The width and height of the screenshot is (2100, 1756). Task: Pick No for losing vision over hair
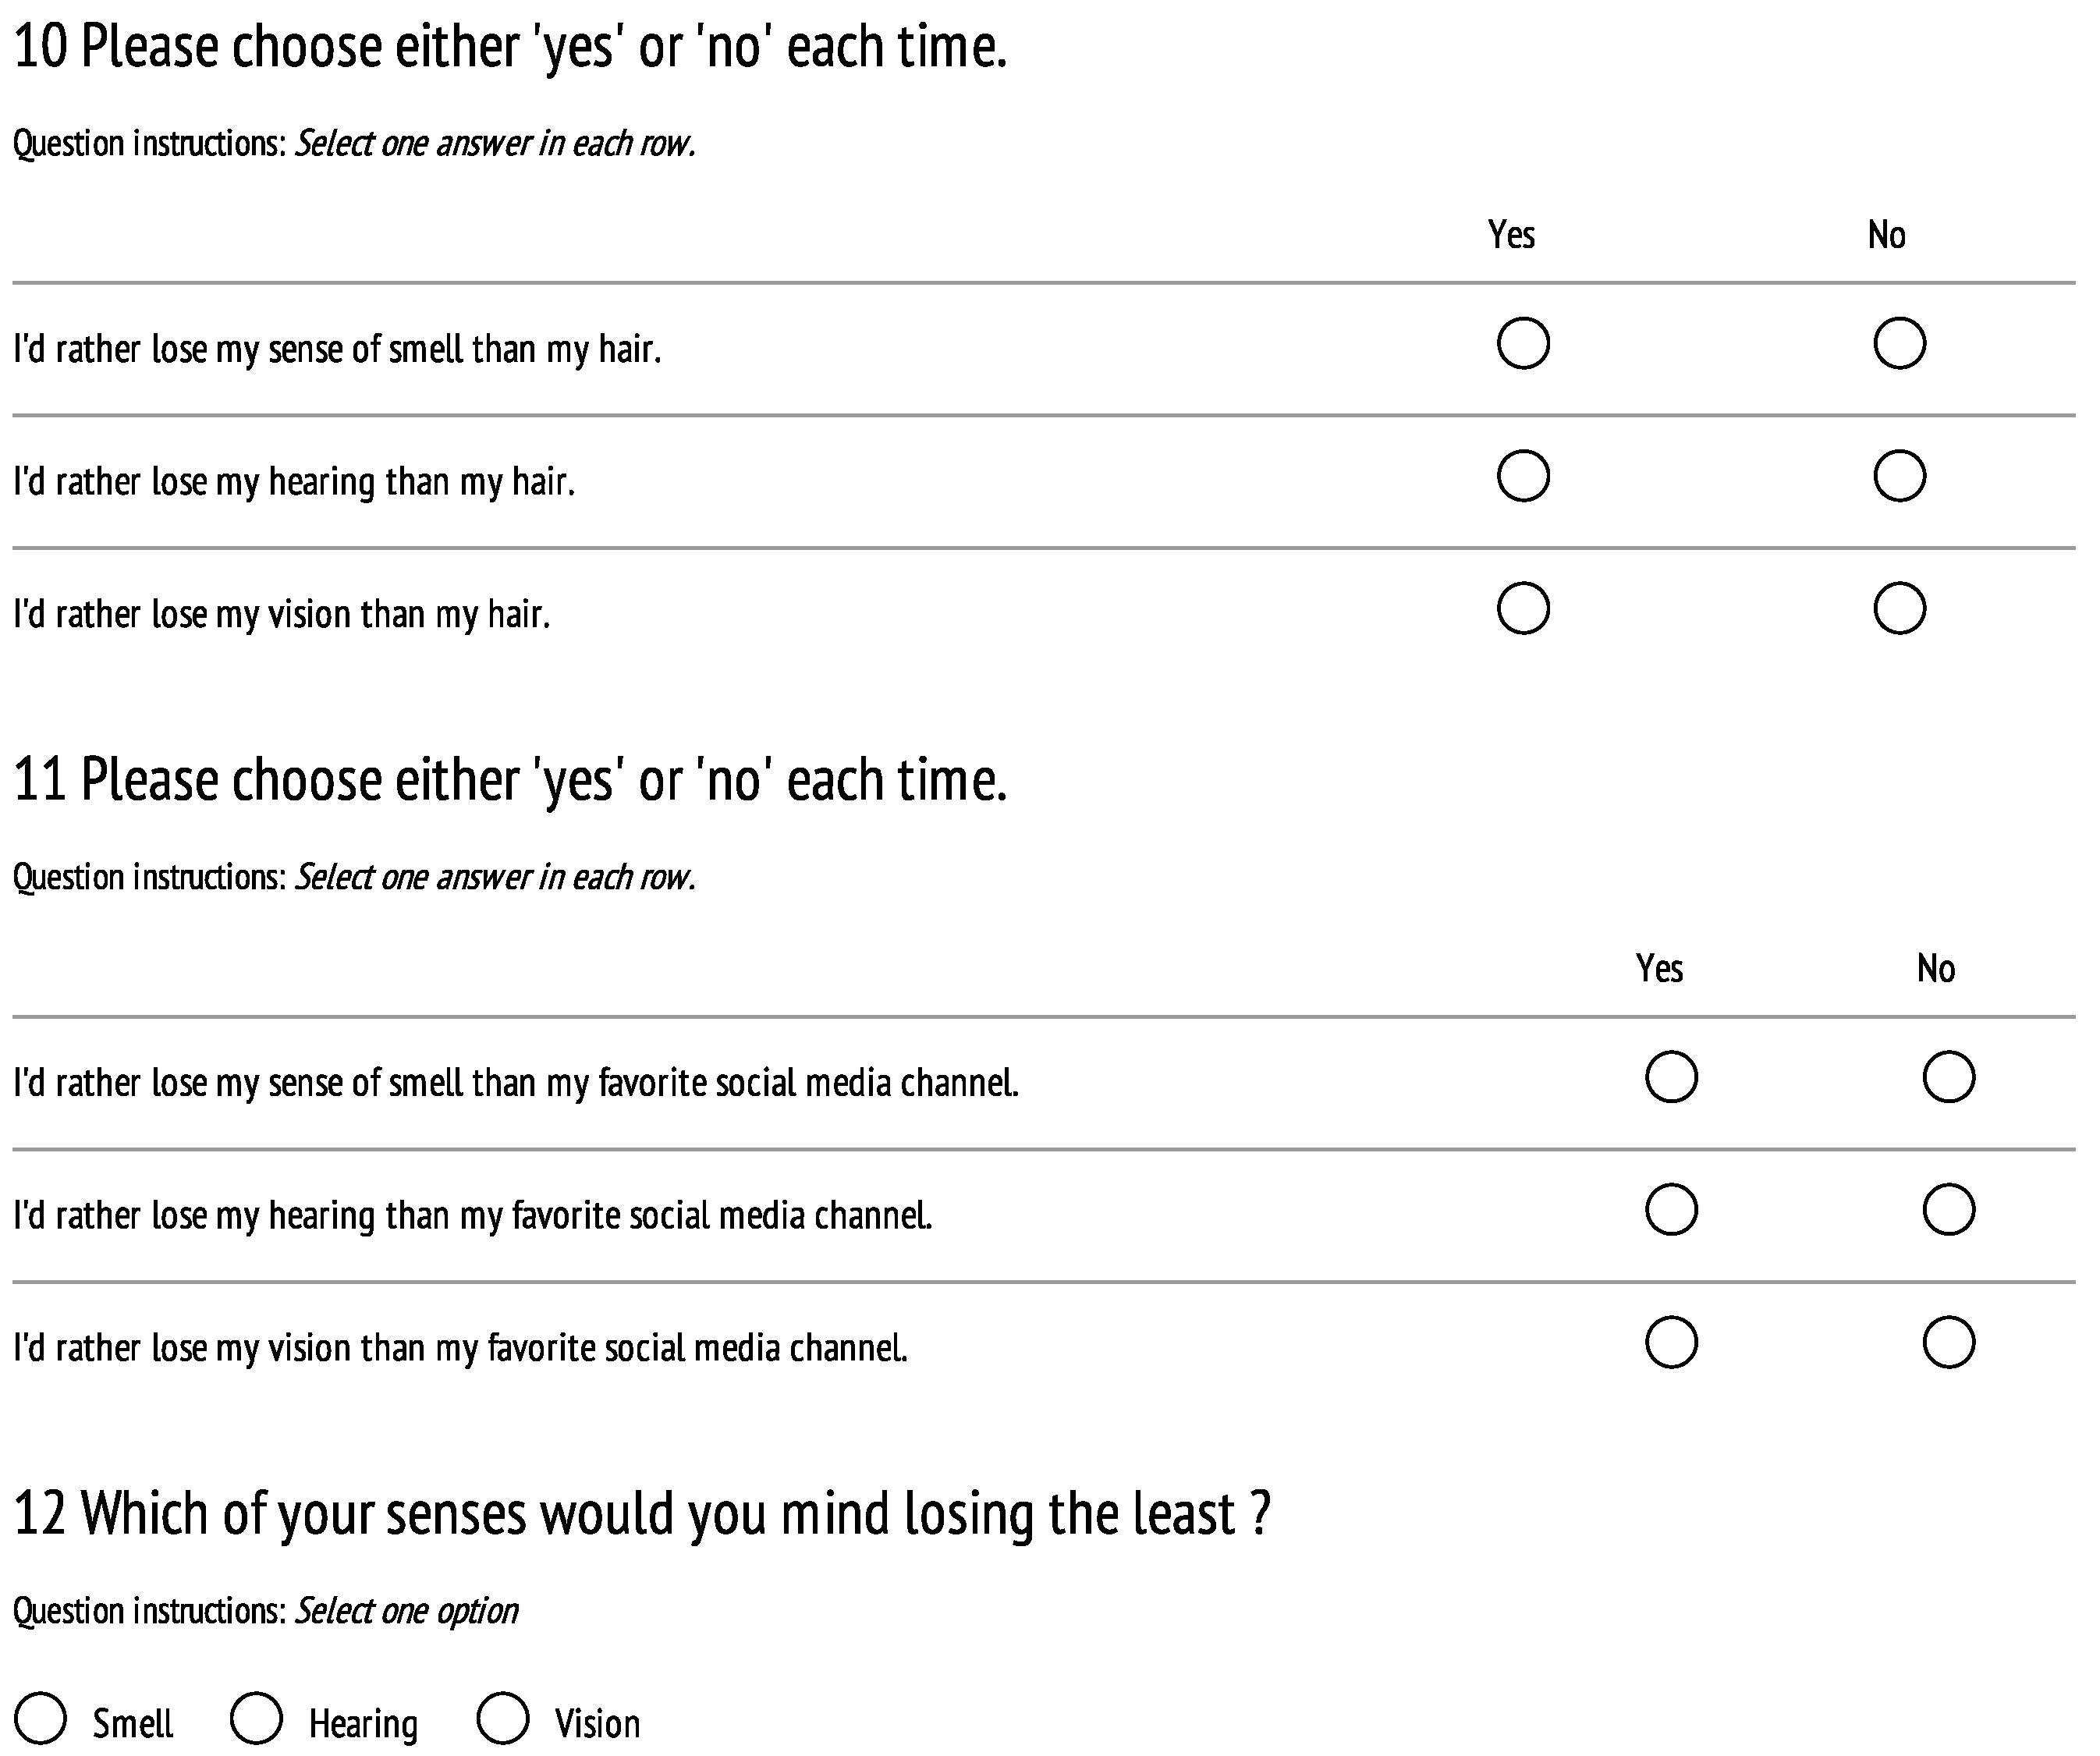coord(1899,609)
